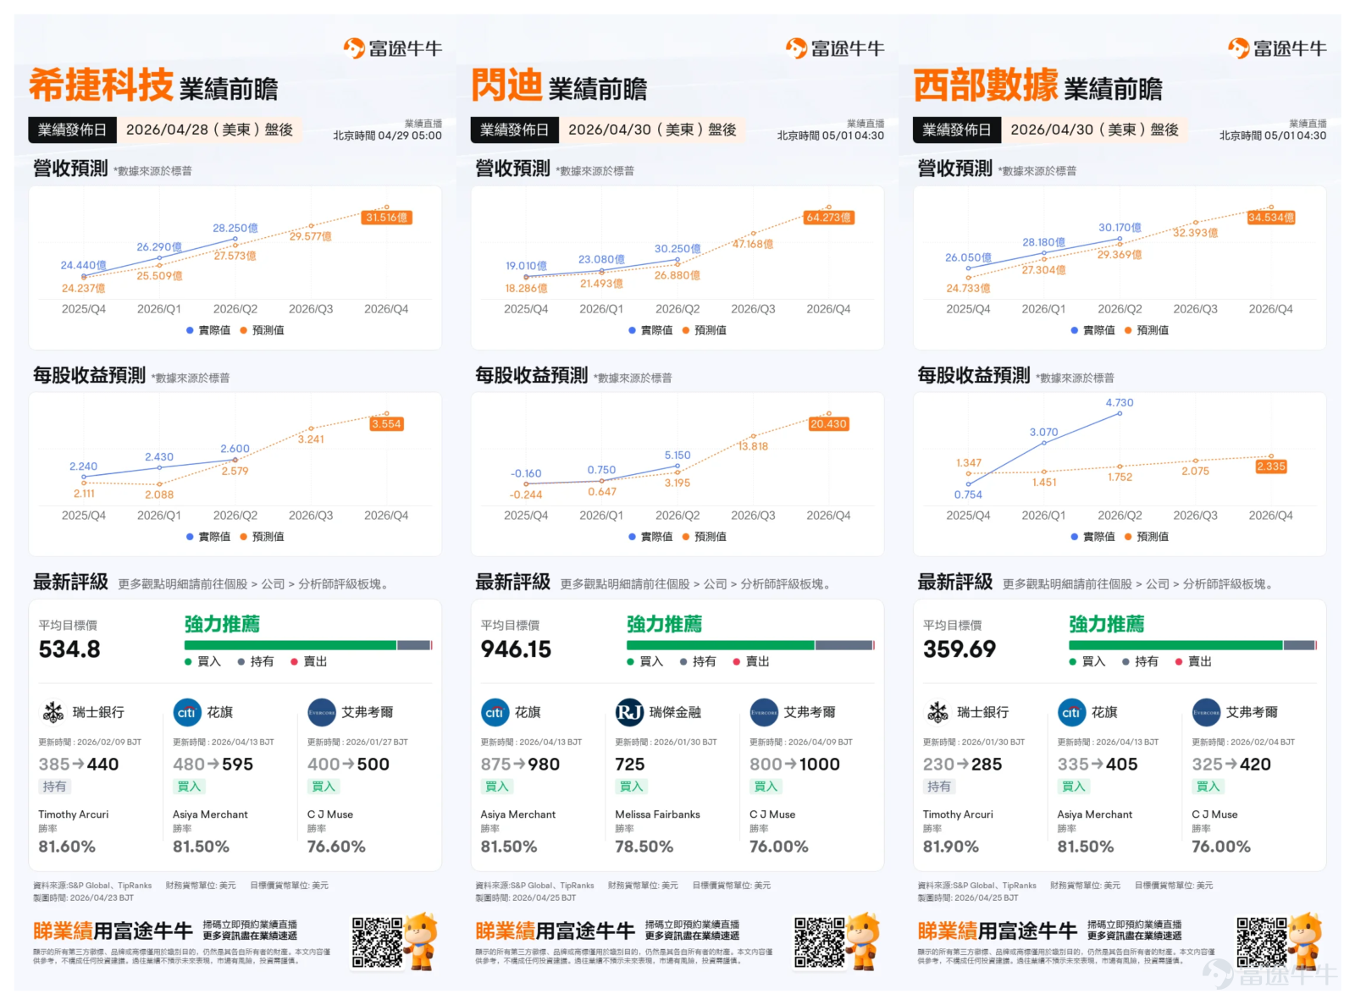Viewport: 1355px width, 1005px height.
Task: Click the 30.170億 actual in 西部數據 revenue chart
Action: [x=1120, y=228]
